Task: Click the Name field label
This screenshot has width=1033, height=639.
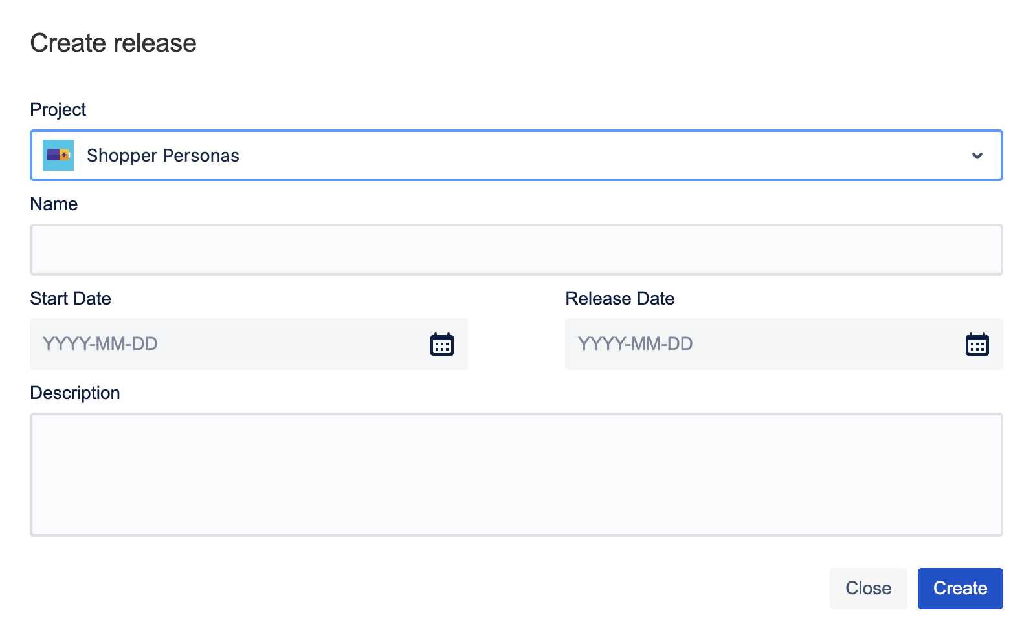Action: [x=54, y=204]
